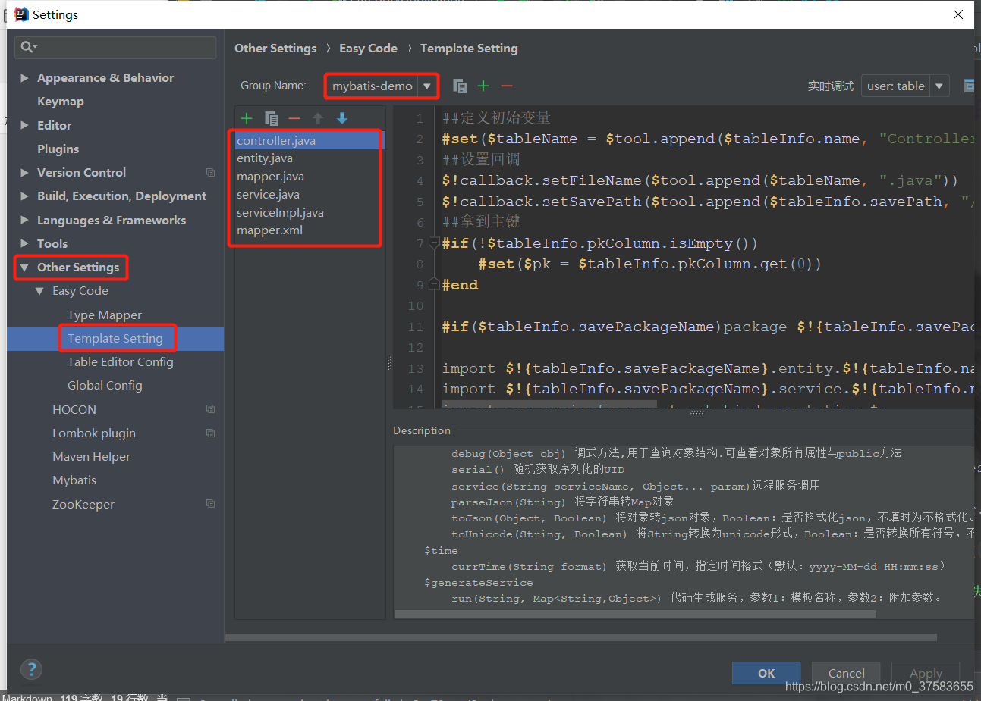
Task: Open help via the question mark icon
Action: (31, 669)
